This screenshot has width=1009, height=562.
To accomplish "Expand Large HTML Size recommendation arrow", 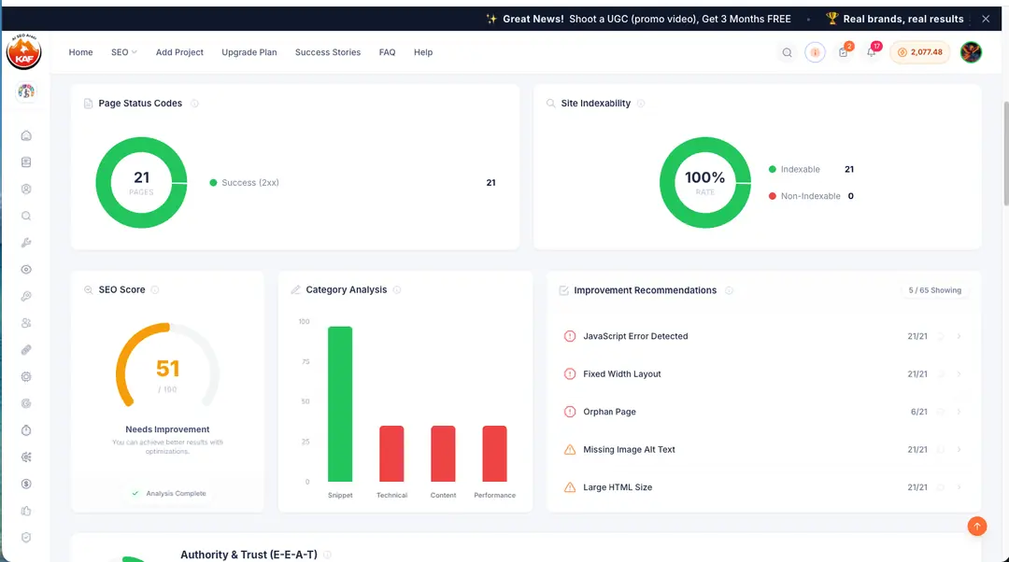I will click(x=959, y=487).
